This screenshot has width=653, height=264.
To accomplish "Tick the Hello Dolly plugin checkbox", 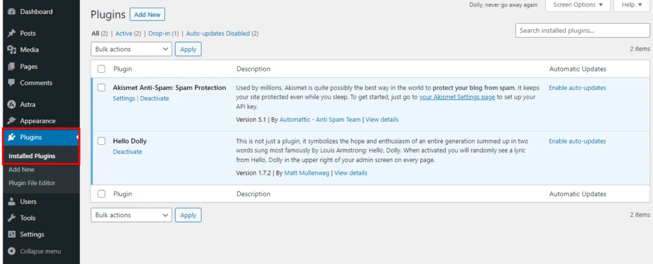I will click(101, 141).
